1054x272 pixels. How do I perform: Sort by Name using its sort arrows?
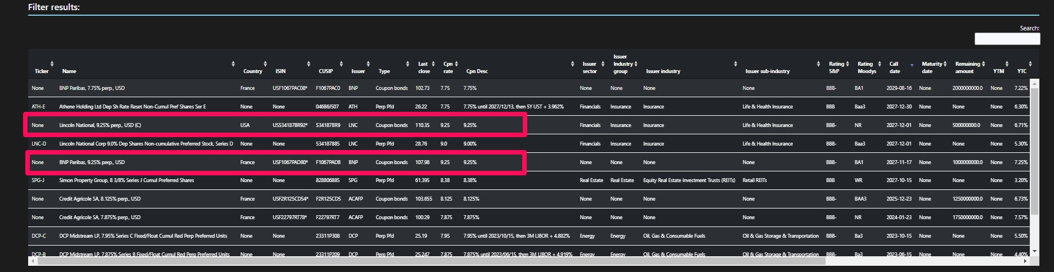(233, 64)
